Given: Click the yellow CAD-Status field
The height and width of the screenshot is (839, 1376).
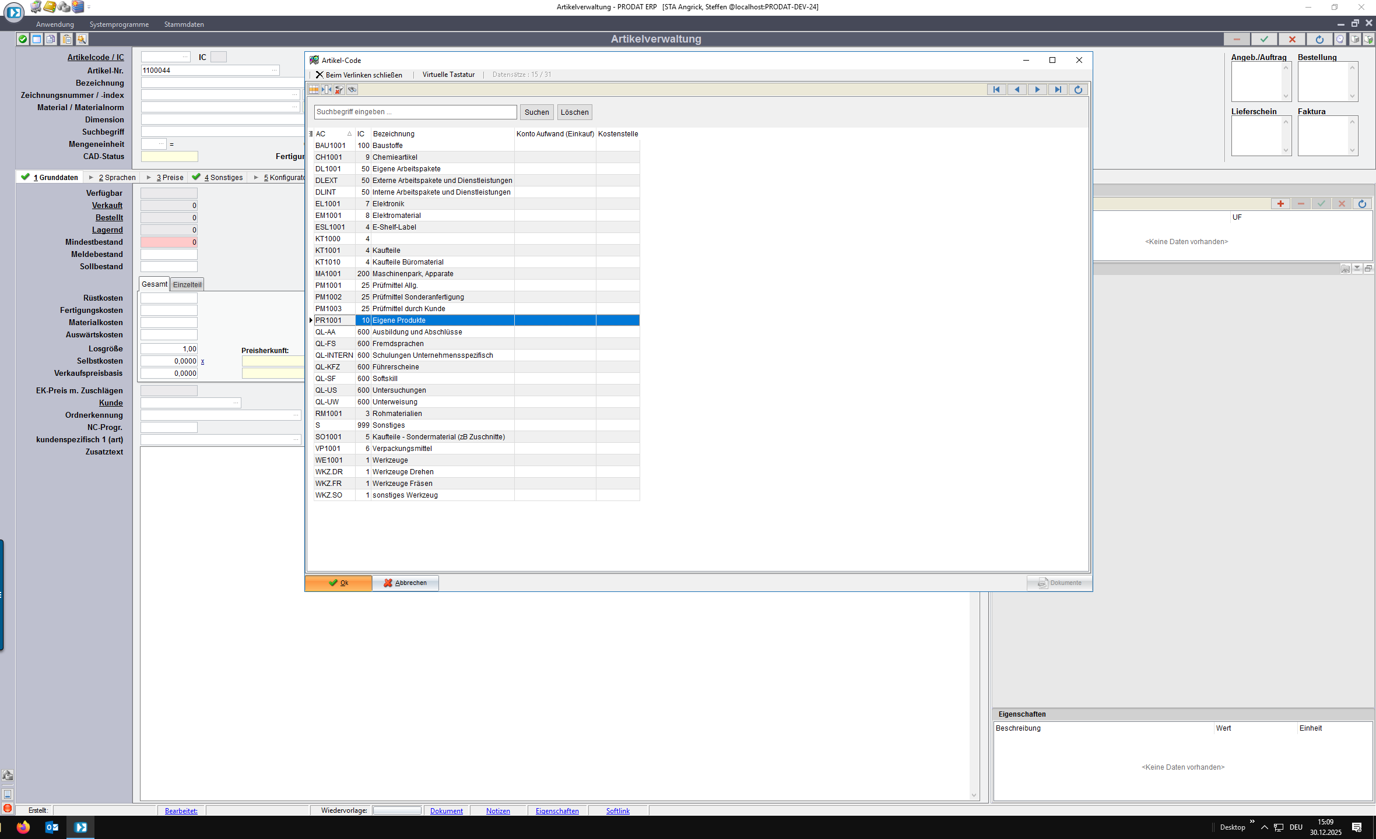Looking at the screenshot, I should (169, 157).
